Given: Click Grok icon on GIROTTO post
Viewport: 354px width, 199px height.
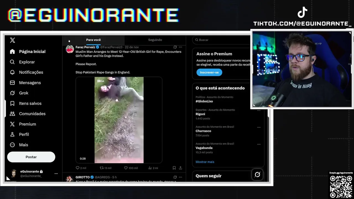Looking at the screenshot, I should click(175, 177).
